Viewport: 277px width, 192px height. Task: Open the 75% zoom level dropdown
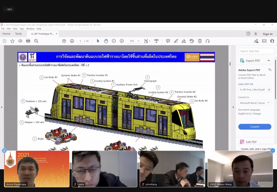[x=134, y=41]
